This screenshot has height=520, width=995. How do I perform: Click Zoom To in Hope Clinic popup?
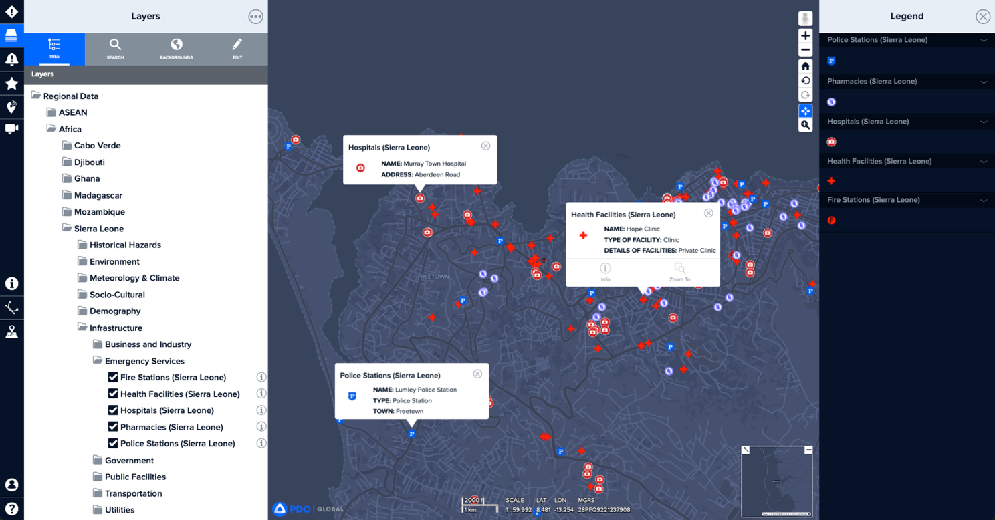coord(679,272)
